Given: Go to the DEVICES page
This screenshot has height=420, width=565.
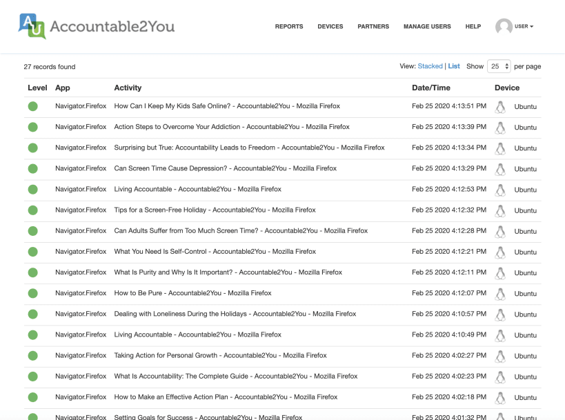Looking at the screenshot, I should click(330, 27).
